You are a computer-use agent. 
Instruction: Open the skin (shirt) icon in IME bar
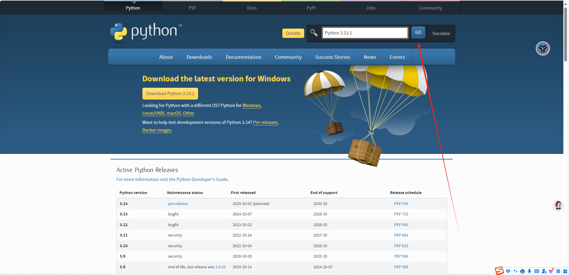[x=551, y=271]
